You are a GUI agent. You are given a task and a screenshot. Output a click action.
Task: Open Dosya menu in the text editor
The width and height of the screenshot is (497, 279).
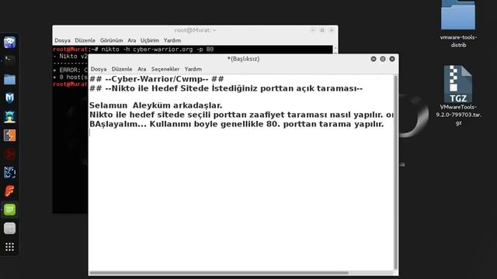99,69
